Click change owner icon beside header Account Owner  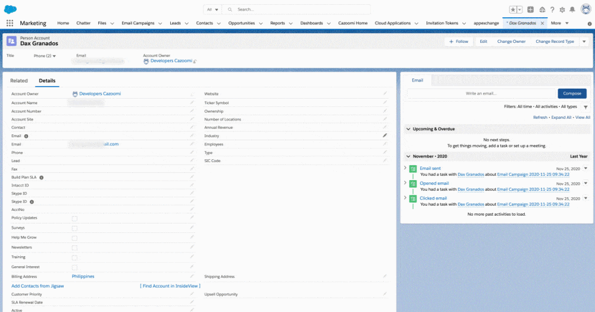click(x=195, y=61)
